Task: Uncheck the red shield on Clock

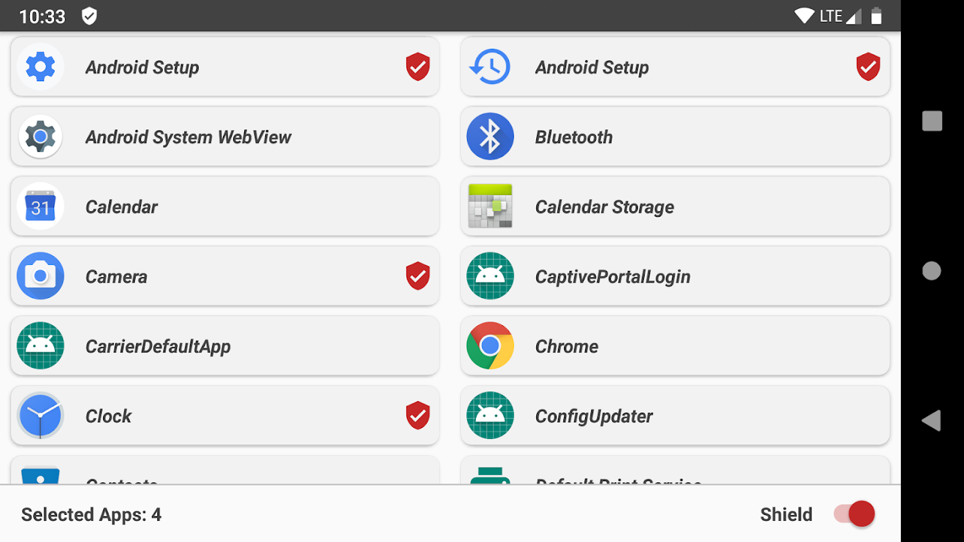Action: tap(418, 416)
